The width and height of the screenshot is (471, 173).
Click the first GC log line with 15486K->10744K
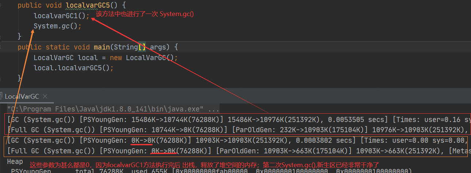(239, 119)
